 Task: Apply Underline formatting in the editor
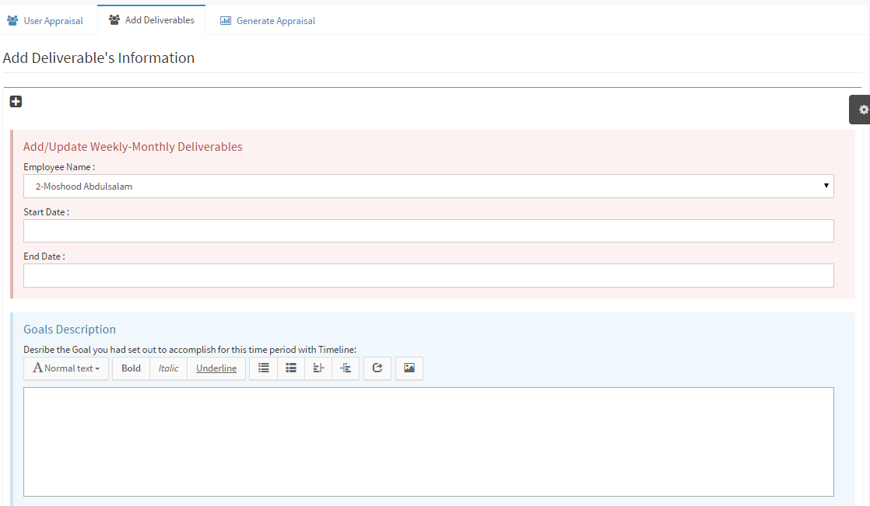[216, 368]
